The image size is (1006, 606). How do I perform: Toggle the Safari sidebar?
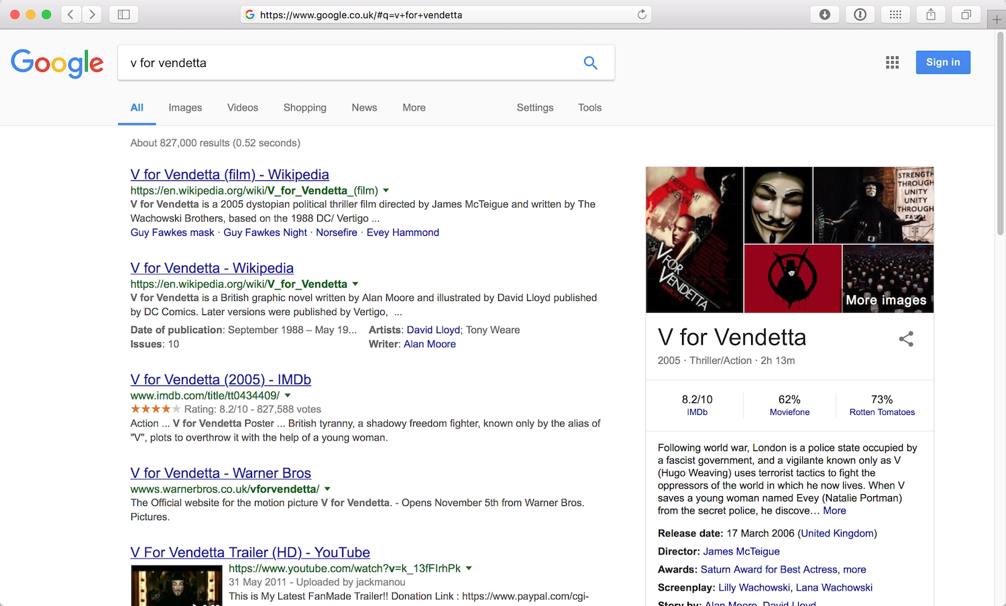123,14
